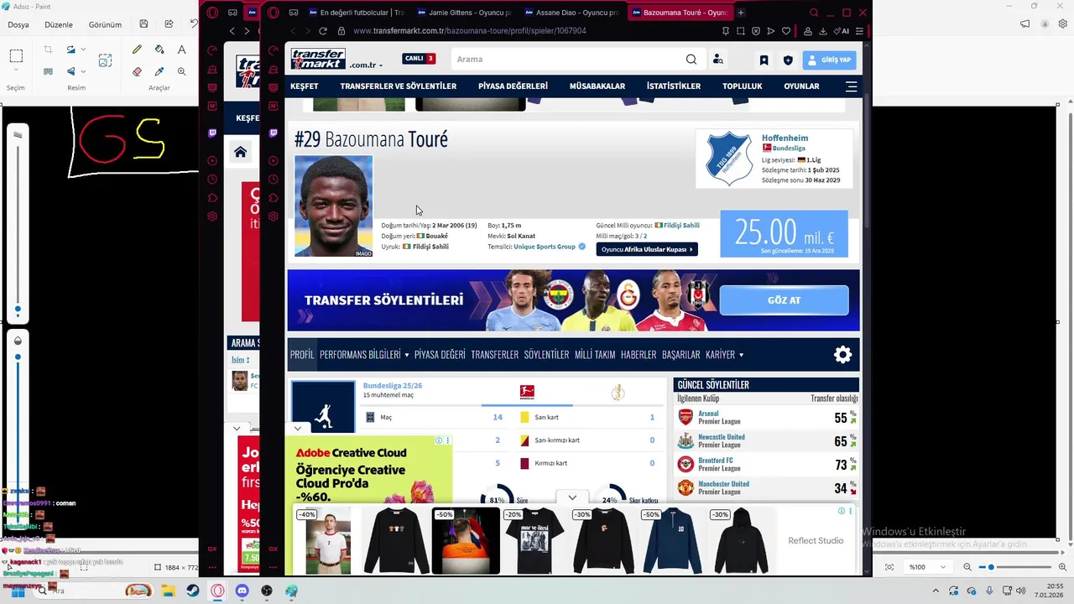Open the Görünüm menu in Paint
The image size is (1074, 604).
coord(105,24)
